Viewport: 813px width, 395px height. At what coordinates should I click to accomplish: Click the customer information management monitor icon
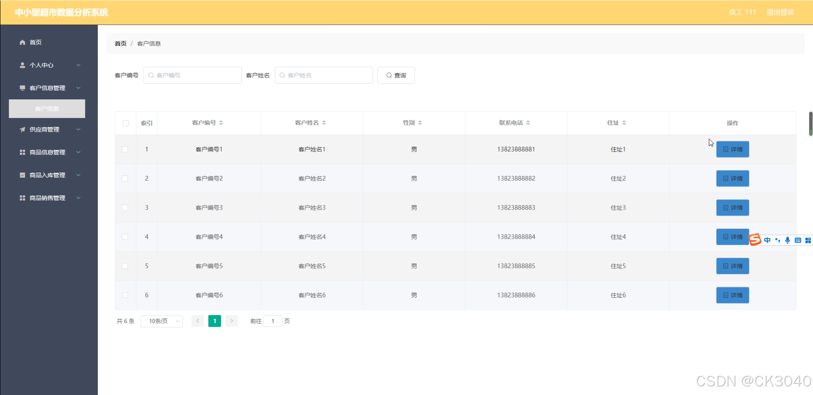[x=22, y=88]
